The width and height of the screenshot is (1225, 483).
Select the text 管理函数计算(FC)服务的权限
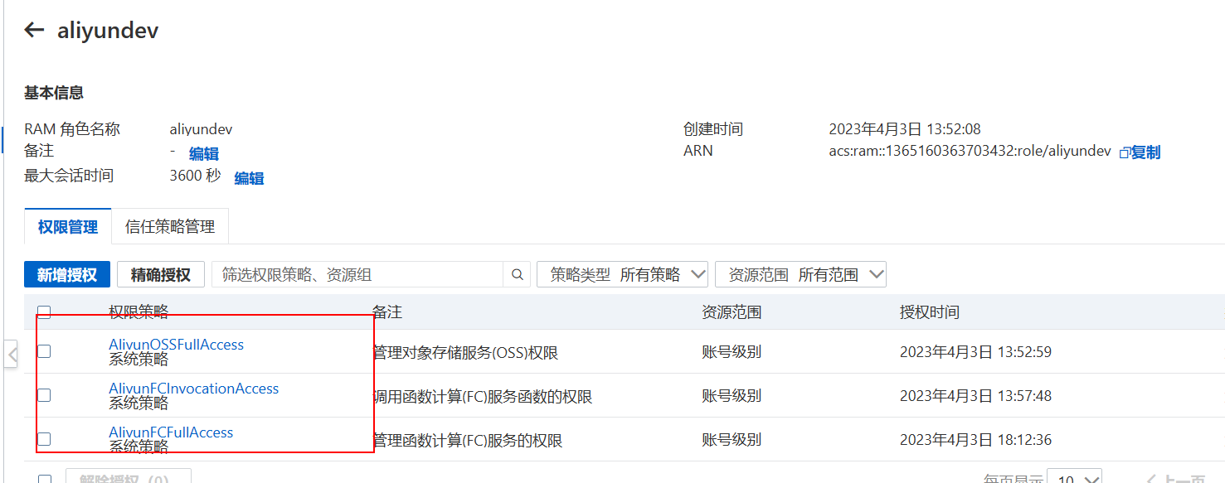pyautogui.click(x=468, y=441)
